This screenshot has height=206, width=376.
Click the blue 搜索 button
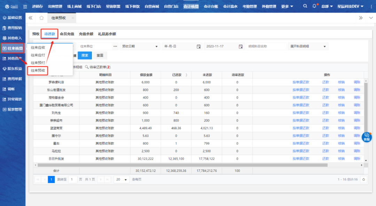[x=85, y=55]
